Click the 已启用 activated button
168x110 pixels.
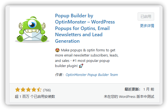point(146,16)
